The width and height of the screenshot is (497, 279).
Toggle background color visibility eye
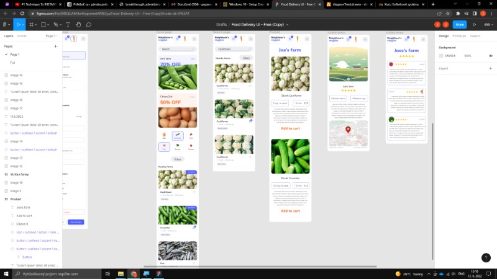[x=490, y=56]
